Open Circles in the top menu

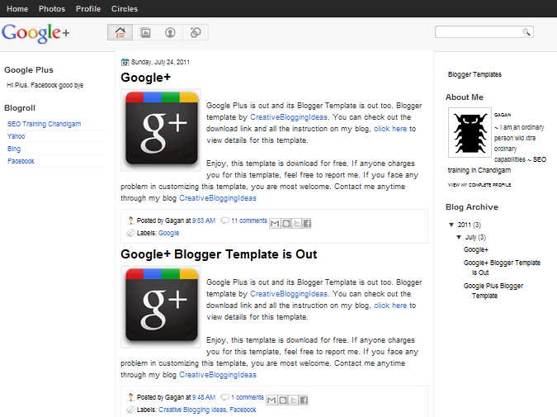click(125, 9)
